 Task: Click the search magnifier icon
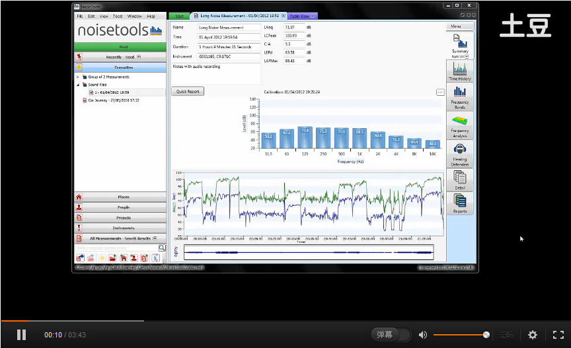click(162, 248)
